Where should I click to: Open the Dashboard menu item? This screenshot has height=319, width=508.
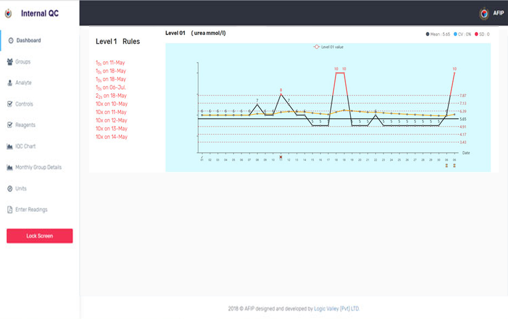29,40
